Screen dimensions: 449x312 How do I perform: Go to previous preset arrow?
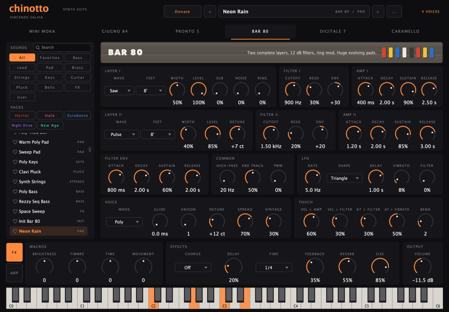[210, 12]
